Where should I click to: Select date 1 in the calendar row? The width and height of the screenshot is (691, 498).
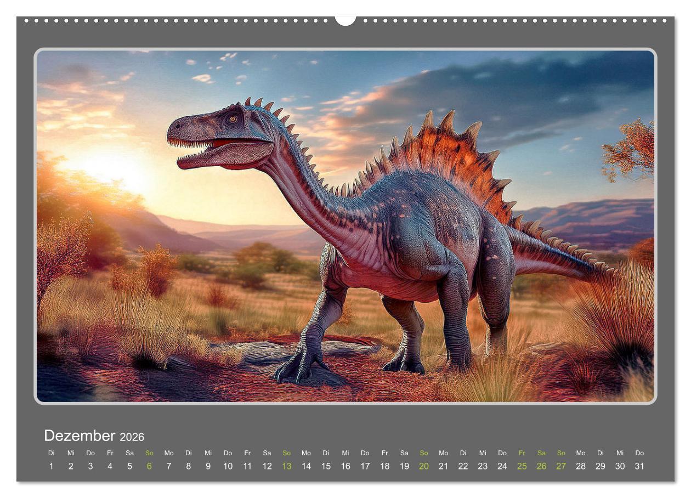click(x=51, y=466)
